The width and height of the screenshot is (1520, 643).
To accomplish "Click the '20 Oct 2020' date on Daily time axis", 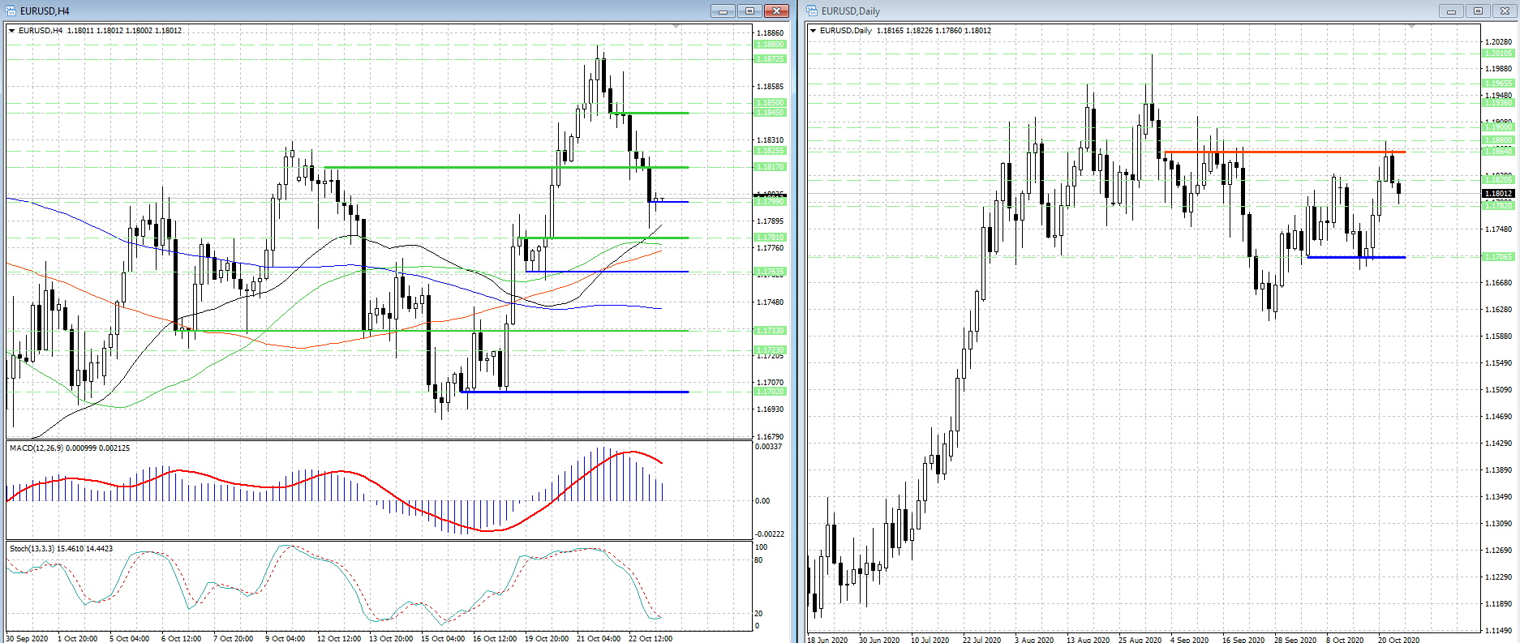I will point(1398,640).
